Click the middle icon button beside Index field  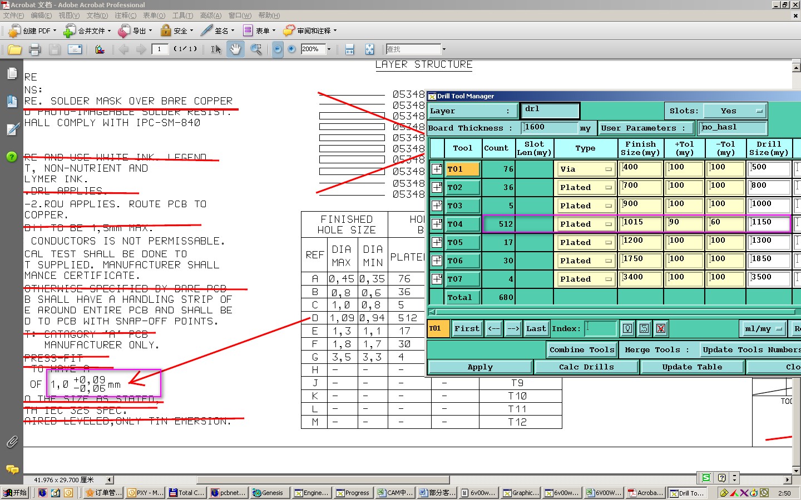(x=644, y=328)
